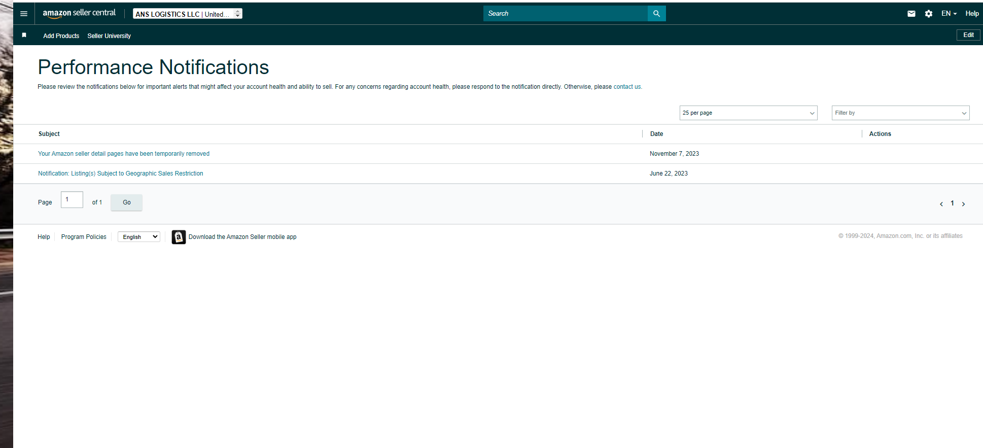The width and height of the screenshot is (983, 448).
Task: Go to next page arrow
Action: click(963, 204)
